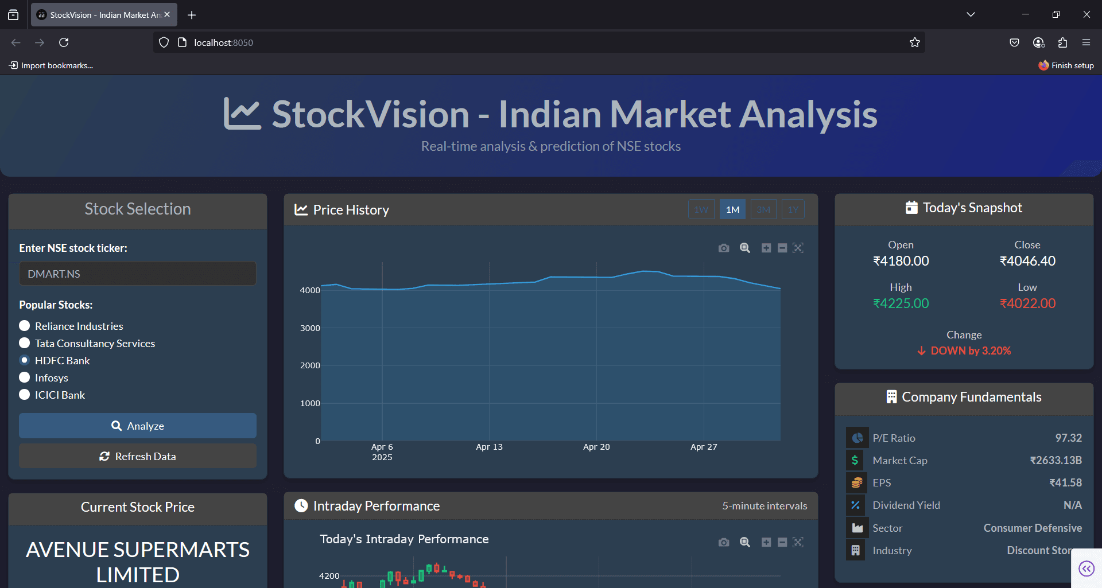Collapse the right sidebar with the chevron button
Screen dimensions: 1102x588
(1086, 568)
